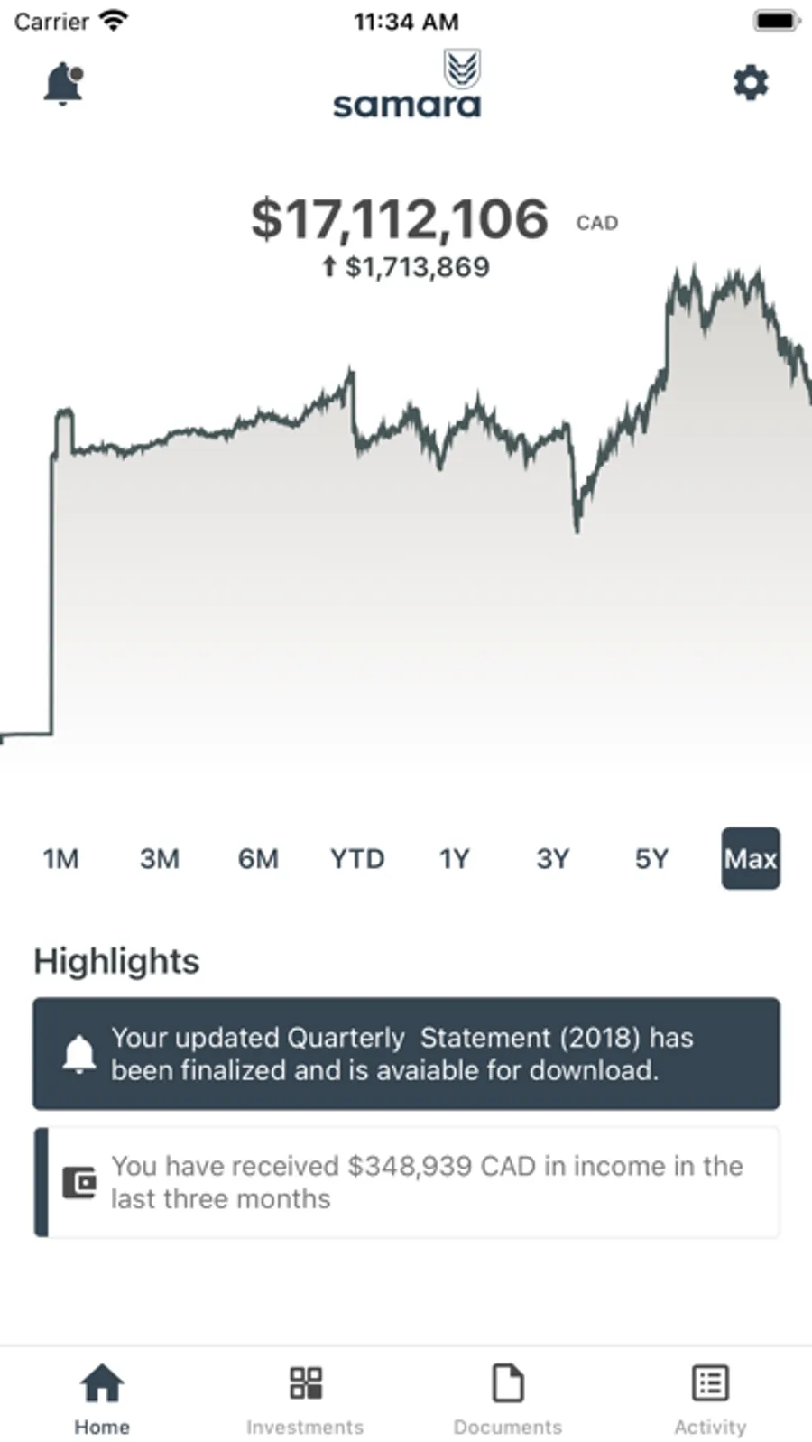Open the Investments tab
Screen dimensions: 812x1442
click(305, 1400)
